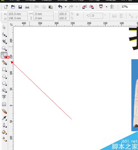Click the Application launcher icon
Screen dimensions: 138x150
coord(101,7)
